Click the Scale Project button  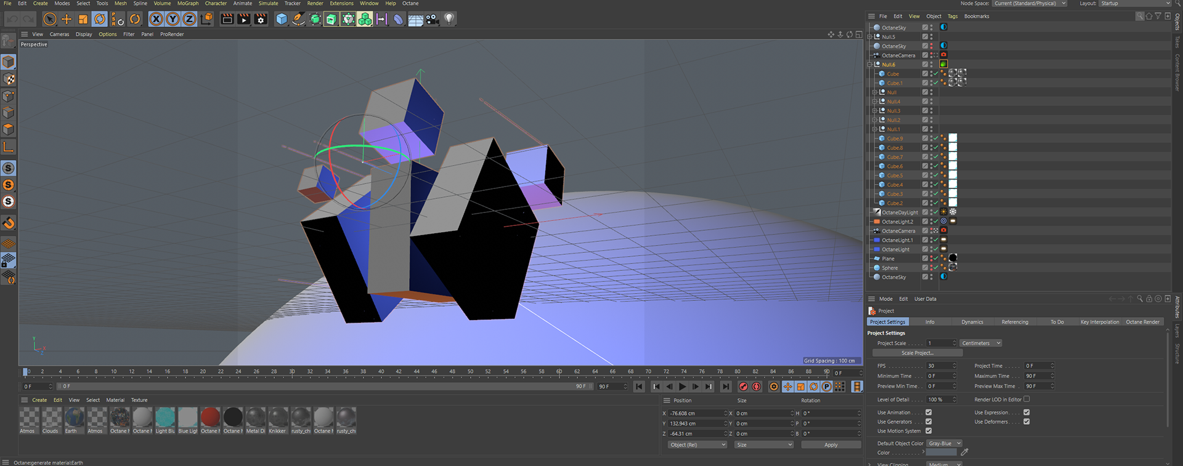click(x=917, y=353)
